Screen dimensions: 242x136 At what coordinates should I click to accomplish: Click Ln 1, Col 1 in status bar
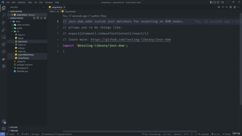tap(167, 134)
